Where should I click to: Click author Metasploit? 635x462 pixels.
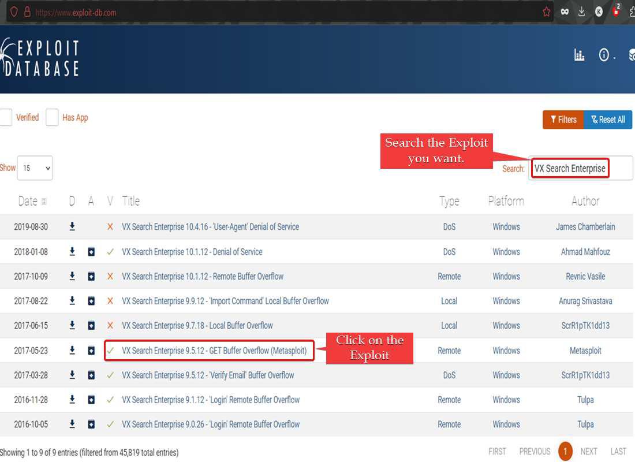tap(585, 351)
